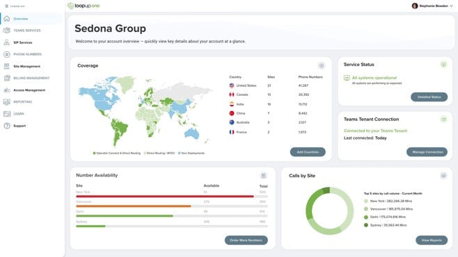Viewport: 458px width, 257px height.
Task: Open the Billing Management sidebar icon
Action: tap(7, 78)
